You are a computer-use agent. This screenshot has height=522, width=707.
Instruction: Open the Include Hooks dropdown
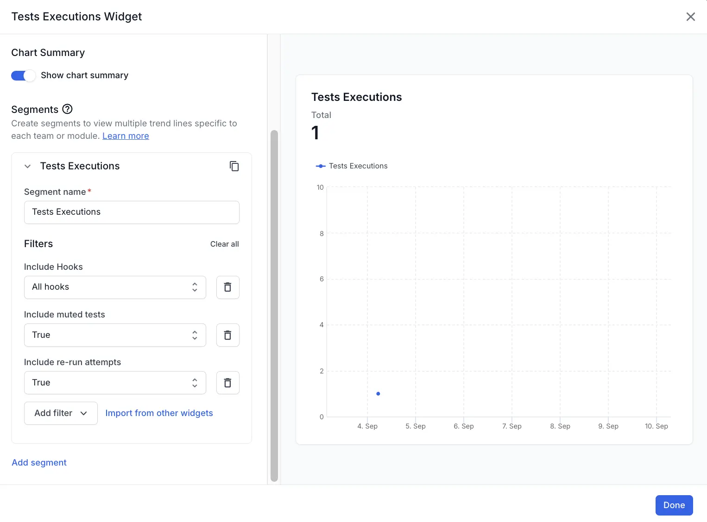(x=115, y=287)
